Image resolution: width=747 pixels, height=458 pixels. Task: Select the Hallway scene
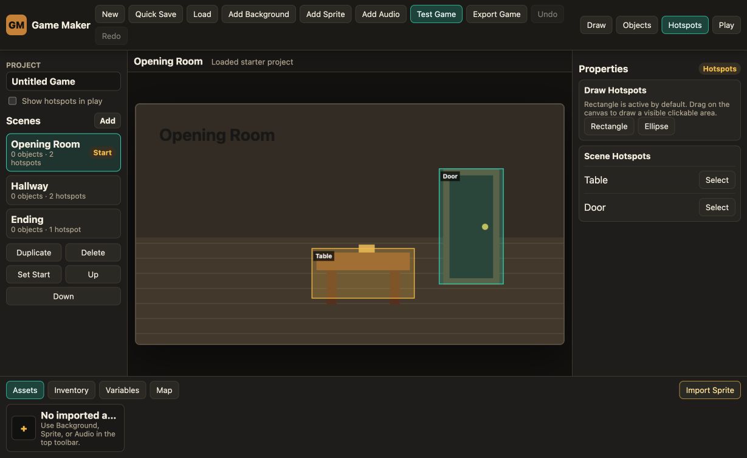pyautogui.click(x=63, y=190)
